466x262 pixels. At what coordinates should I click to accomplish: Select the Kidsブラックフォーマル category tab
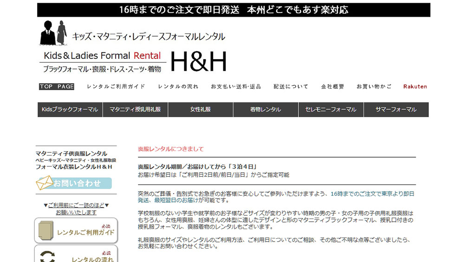pos(70,110)
